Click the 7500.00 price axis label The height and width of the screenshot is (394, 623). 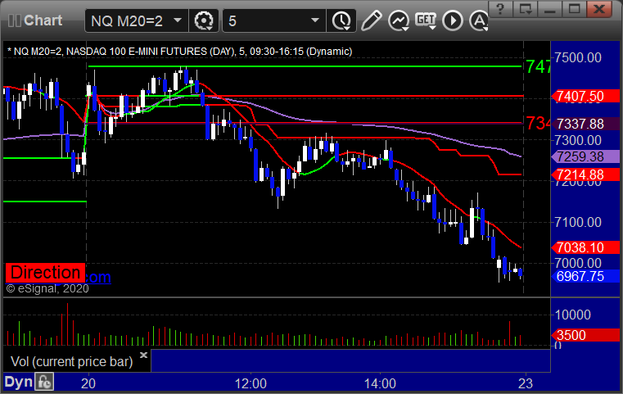coord(578,57)
